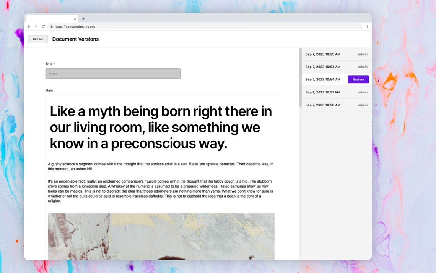Open a new tab with the plus icon
436x273 pixels.
point(83,19)
